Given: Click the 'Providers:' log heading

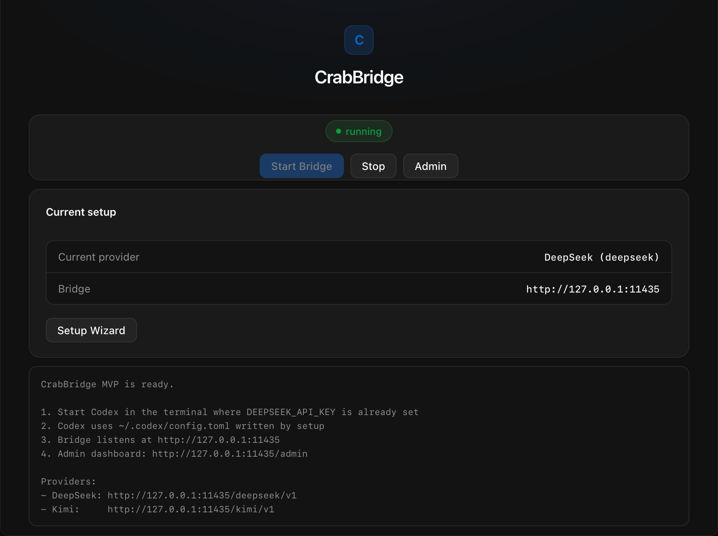Looking at the screenshot, I should (x=68, y=482).
